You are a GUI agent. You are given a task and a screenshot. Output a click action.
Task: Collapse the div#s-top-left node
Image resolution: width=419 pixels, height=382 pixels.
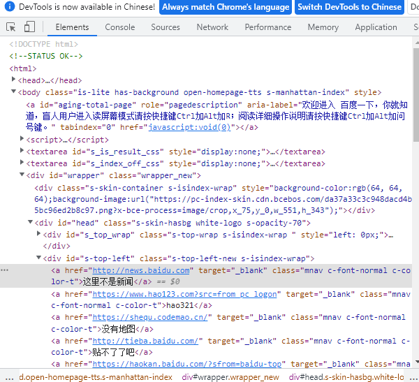click(x=38, y=258)
